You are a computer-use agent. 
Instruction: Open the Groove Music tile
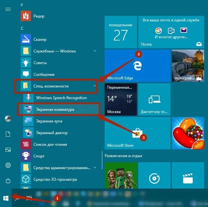click(154, 175)
